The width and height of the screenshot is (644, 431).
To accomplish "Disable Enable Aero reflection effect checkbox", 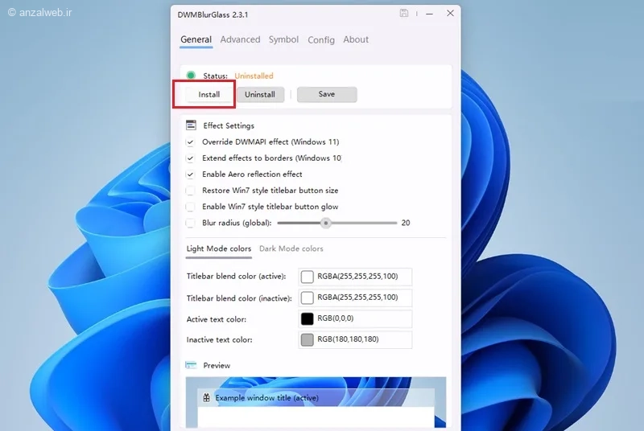I will click(190, 174).
